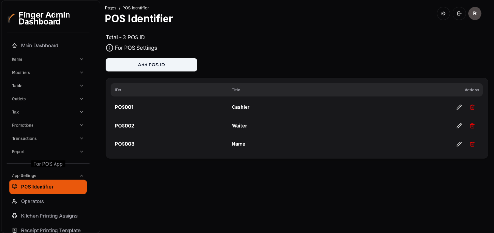The height and width of the screenshot is (233, 494).
Task: Open the Operators page
Action: pyautogui.click(x=32, y=201)
